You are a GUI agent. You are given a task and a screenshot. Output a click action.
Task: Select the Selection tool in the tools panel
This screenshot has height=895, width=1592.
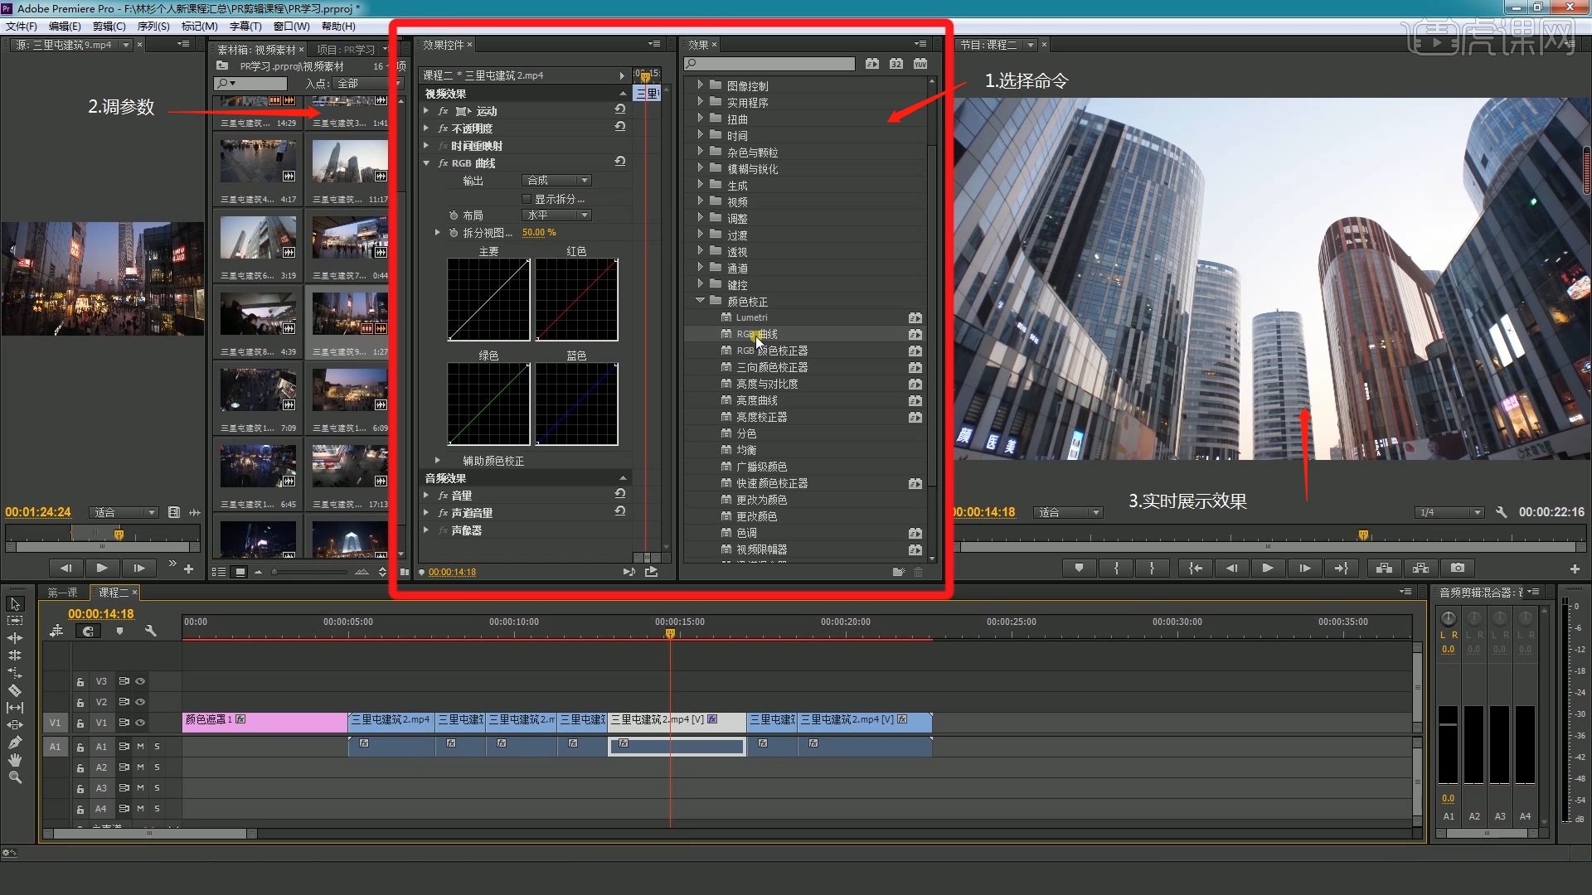pyautogui.click(x=15, y=604)
